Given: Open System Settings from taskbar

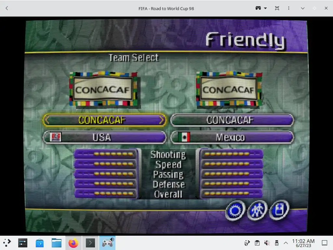Looking at the screenshot, I should tap(23, 243).
